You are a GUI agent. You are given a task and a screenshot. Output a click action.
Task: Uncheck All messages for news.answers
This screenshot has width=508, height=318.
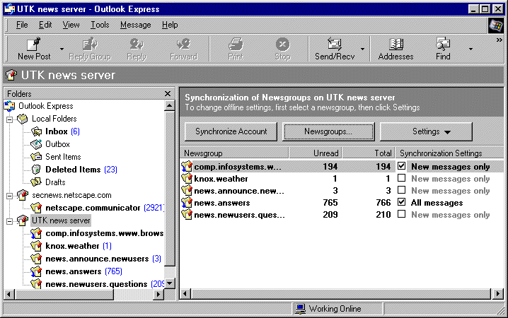[x=402, y=203]
